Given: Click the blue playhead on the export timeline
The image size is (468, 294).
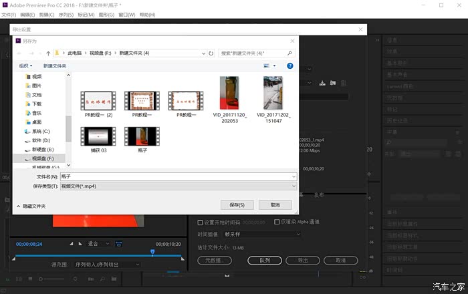Looking at the screenshot, I should [x=152, y=252].
